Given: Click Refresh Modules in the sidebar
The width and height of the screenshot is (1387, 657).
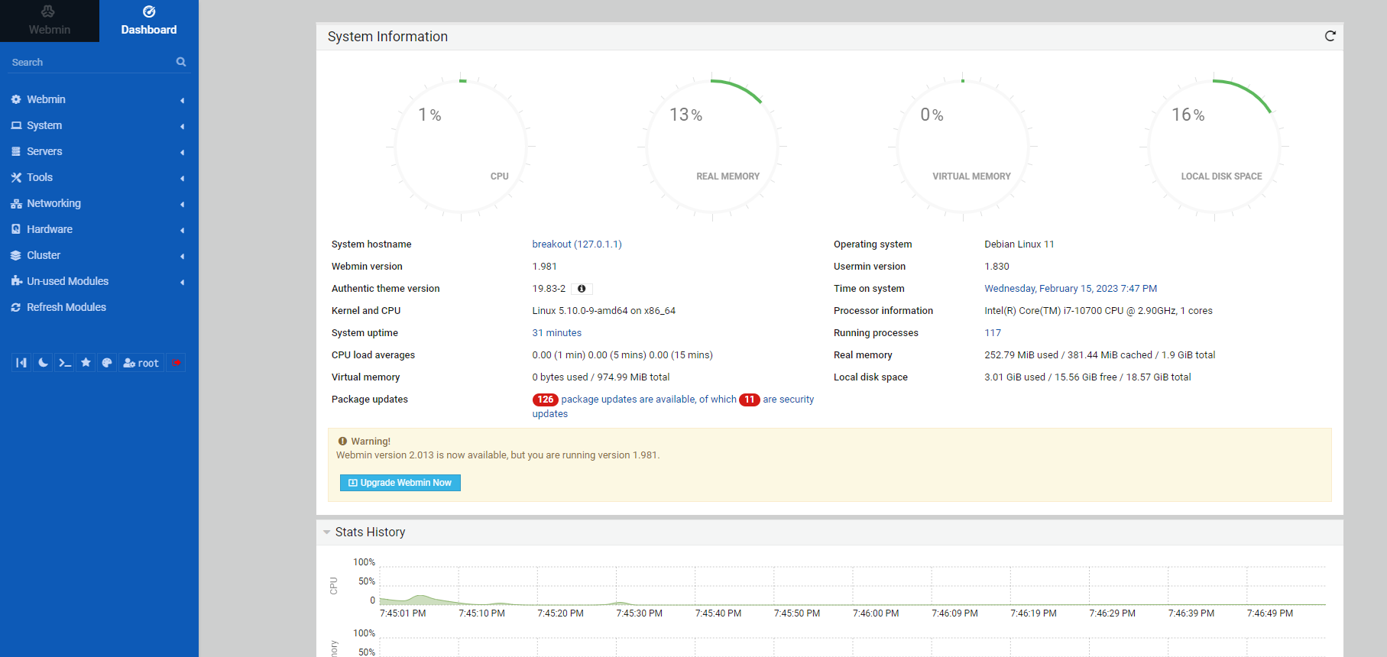Looking at the screenshot, I should click(66, 307).
